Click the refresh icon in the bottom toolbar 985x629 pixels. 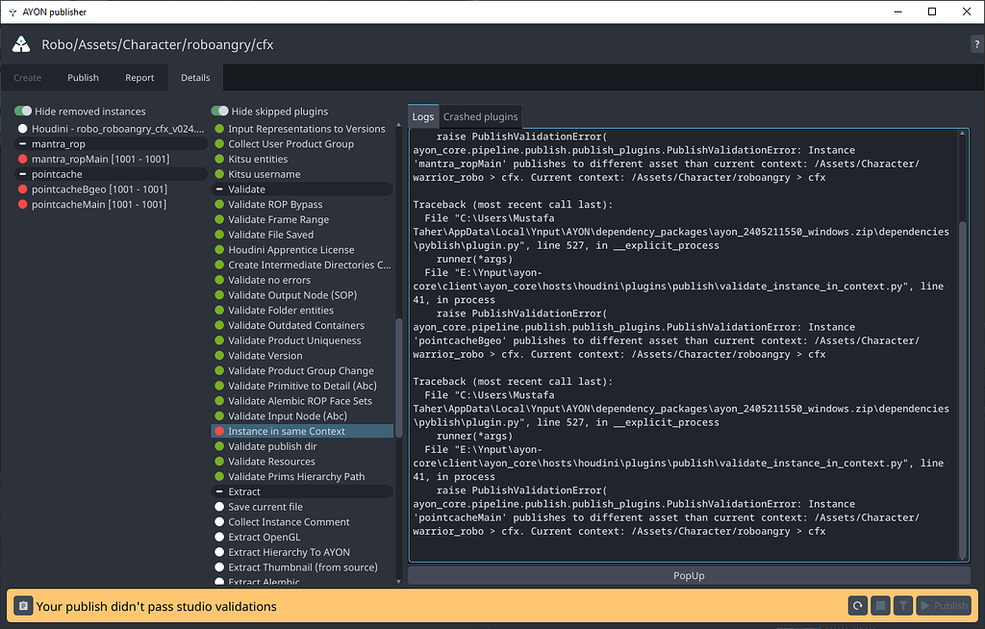(x=857, y=606)
